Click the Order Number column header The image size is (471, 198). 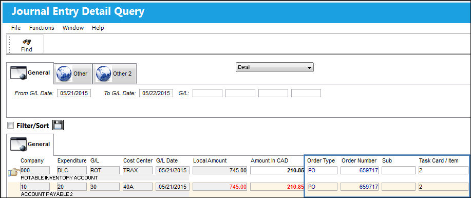coord(359,160)
